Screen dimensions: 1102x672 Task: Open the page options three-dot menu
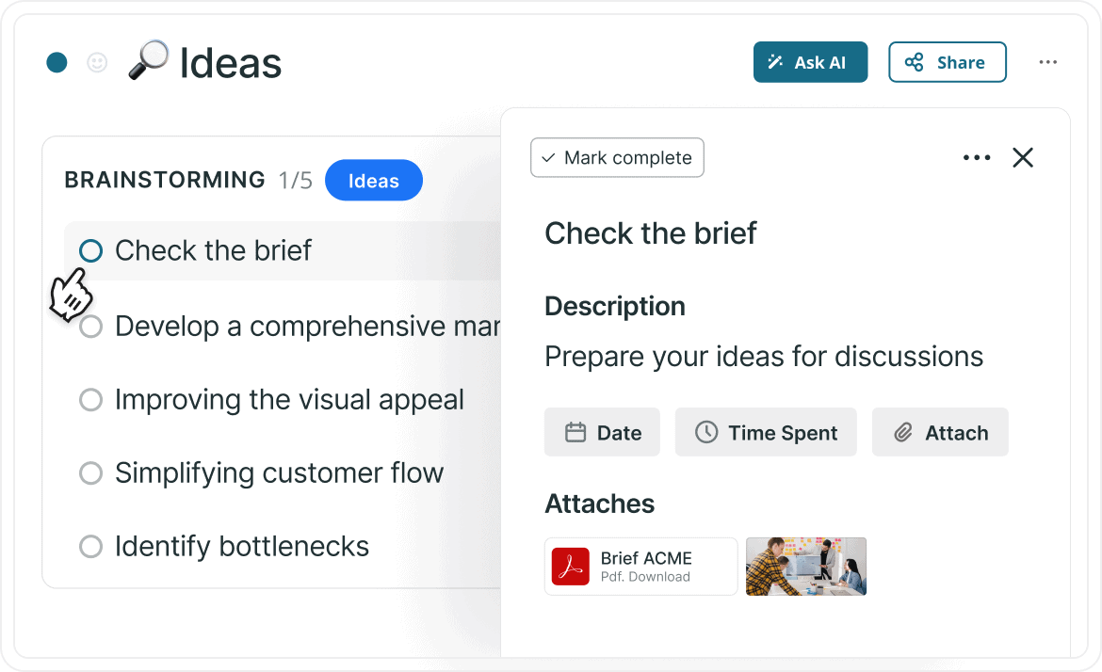tap(1048, 62)
